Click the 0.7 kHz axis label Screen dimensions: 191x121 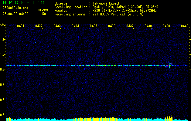(x=2, y=100)
